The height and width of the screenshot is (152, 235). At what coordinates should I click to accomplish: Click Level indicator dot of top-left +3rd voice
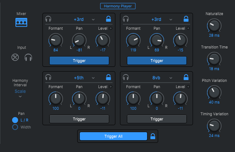point(111,28)
